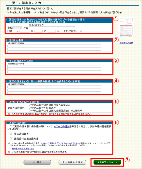This screenshot has height=169, width=142.
Task: Click the month input field before 月
Action: pyautogui.click(x=39, y=31)
